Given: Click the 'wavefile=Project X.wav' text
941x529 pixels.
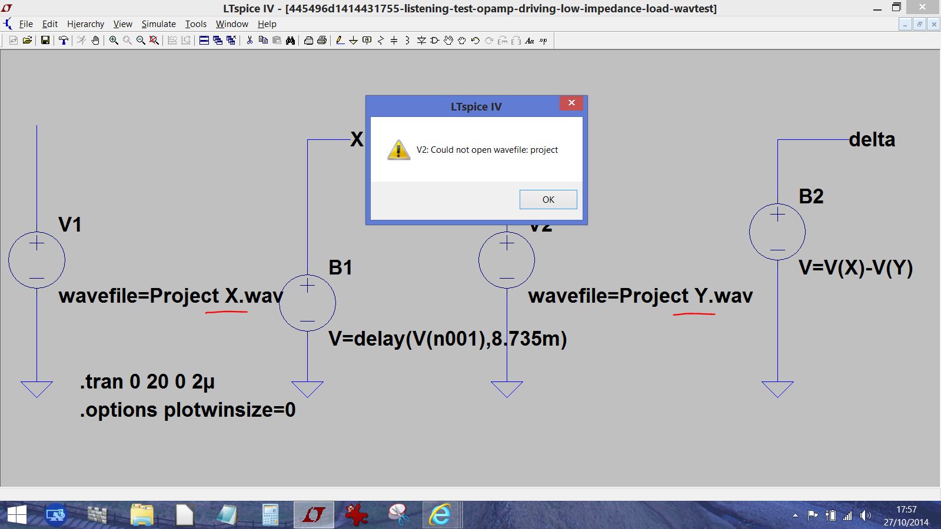Looking at the screenshot, I should (x=171, y=296).
